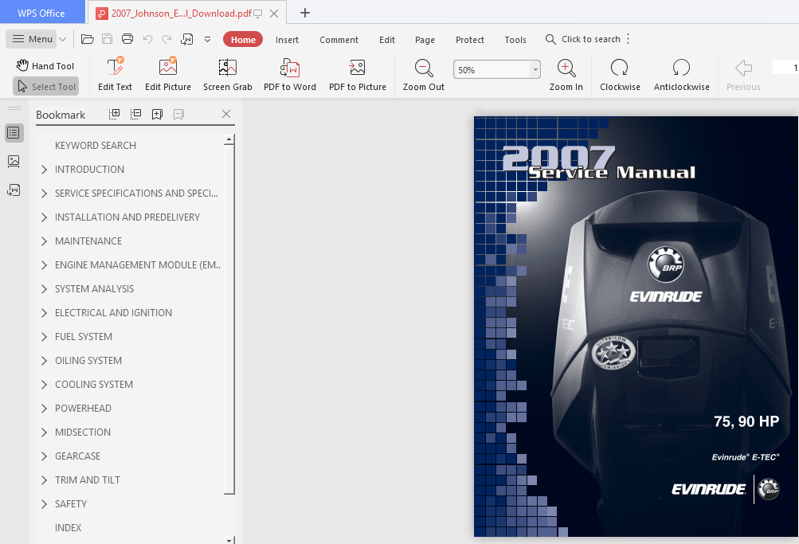Screen dimensions: 799x544
Task: Open the more options vertical dots
Action: [629, 39]
